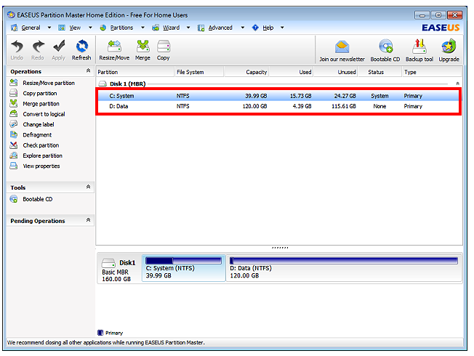Click the Convert to logical link

[44, 114]
